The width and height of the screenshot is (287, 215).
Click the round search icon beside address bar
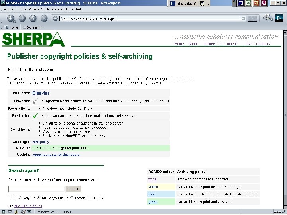coord(55,18)
